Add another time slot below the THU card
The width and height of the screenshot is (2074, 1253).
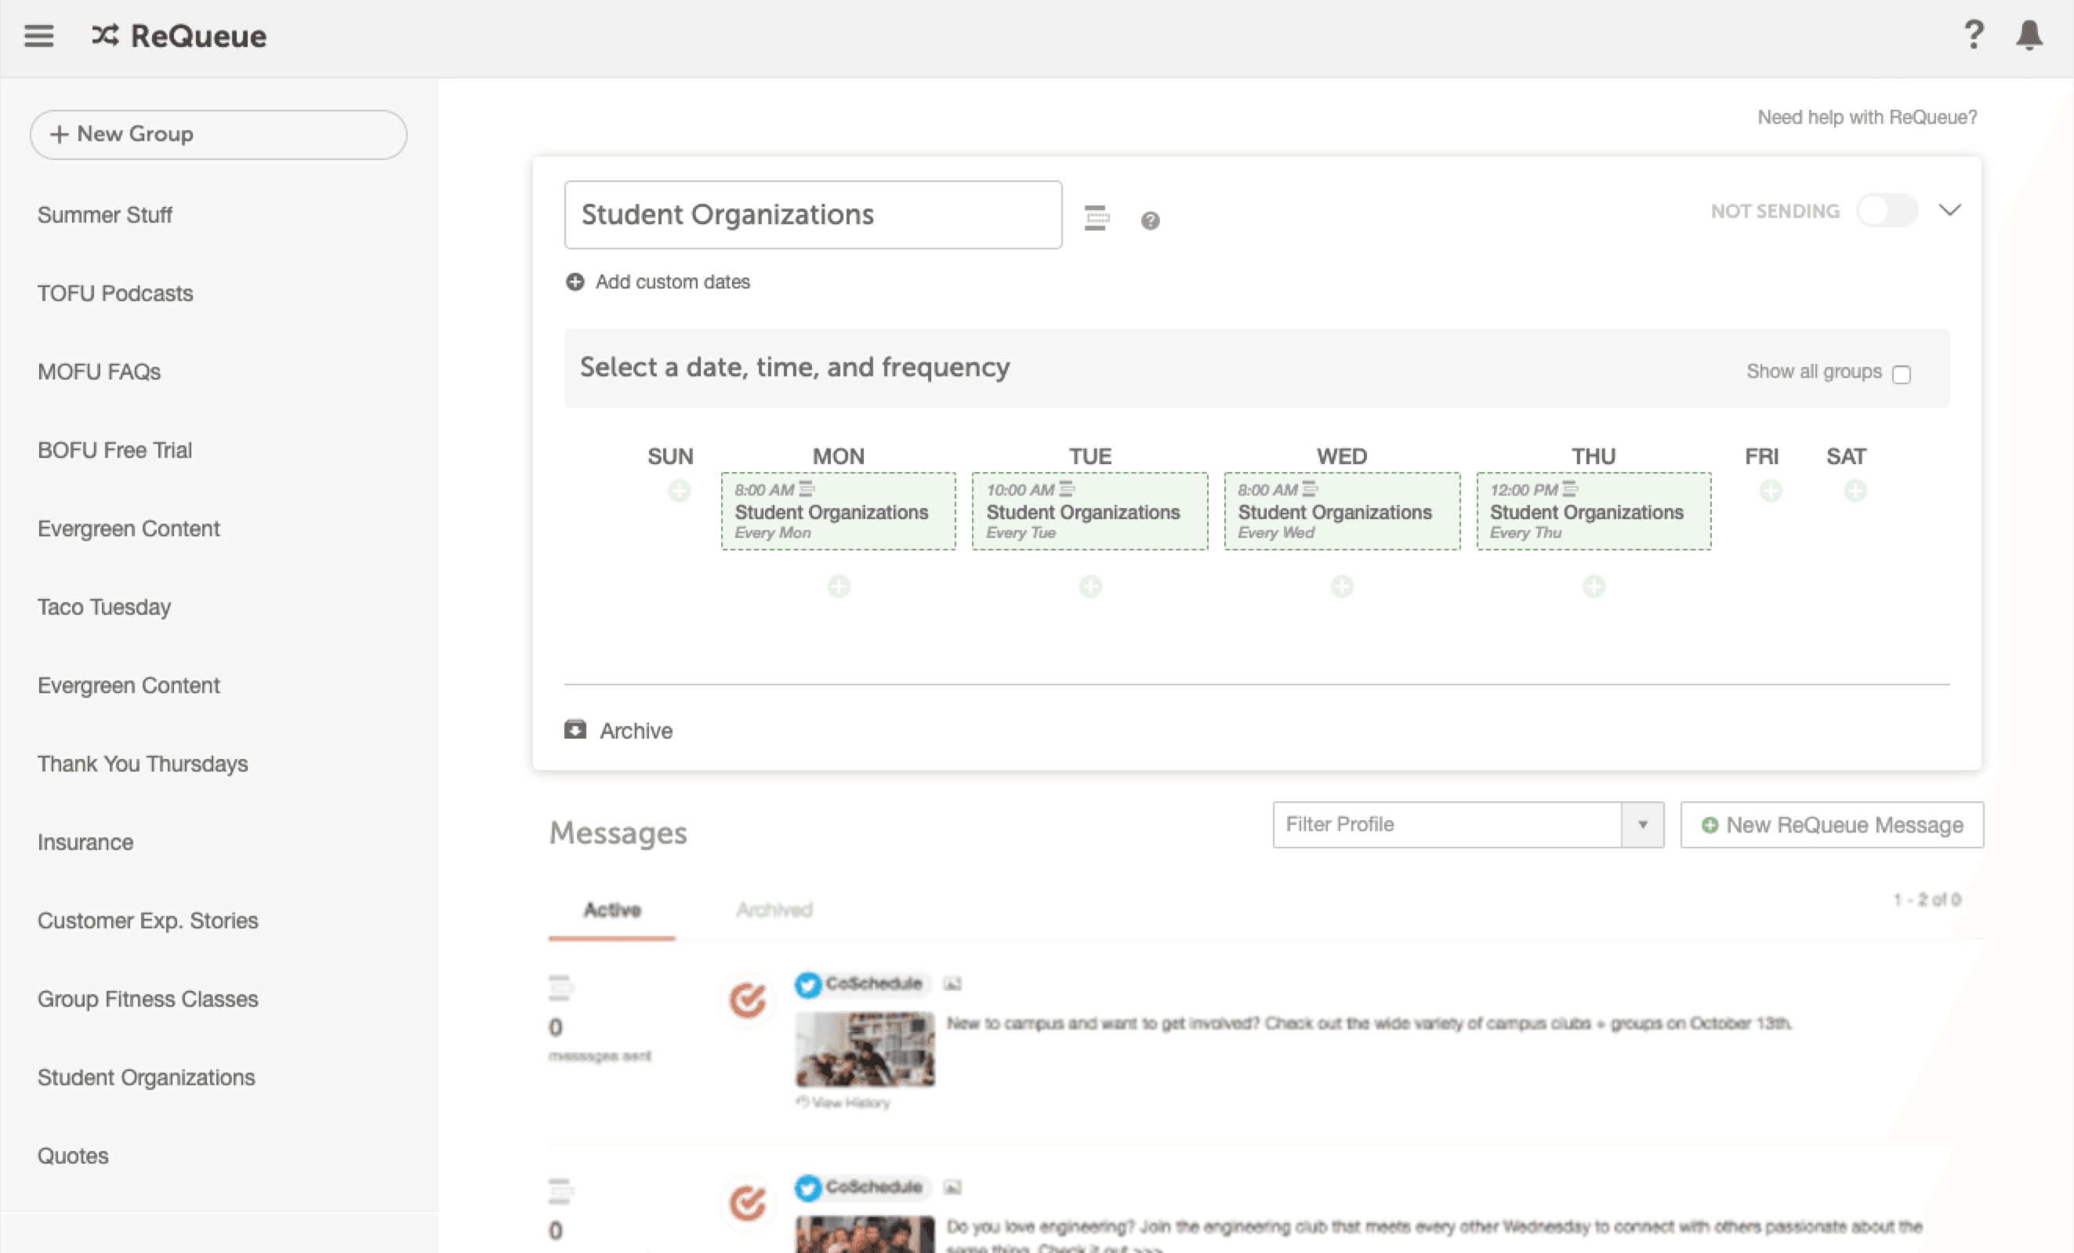point(1594,586)
